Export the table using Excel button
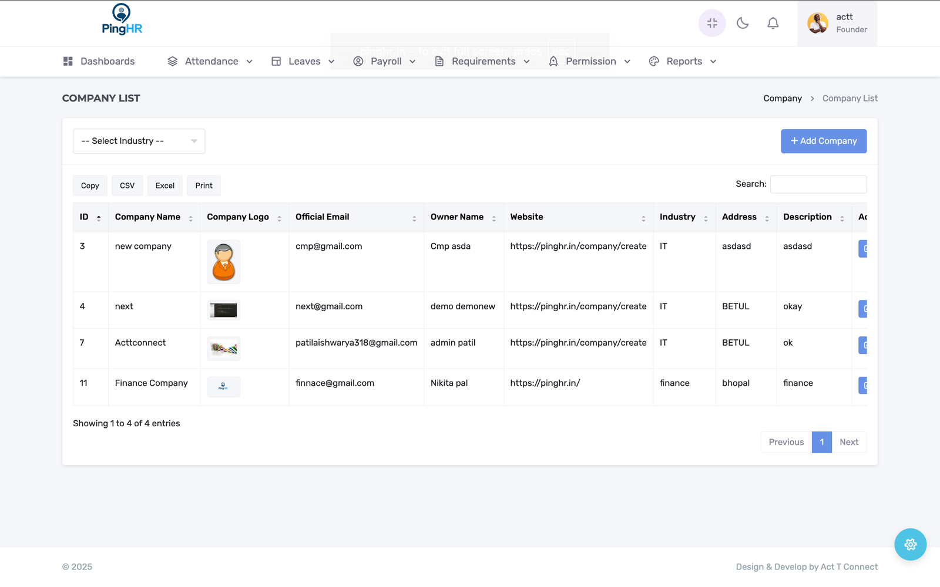Image resolution: width=940 pixels, height=587 pixels. 164,185
